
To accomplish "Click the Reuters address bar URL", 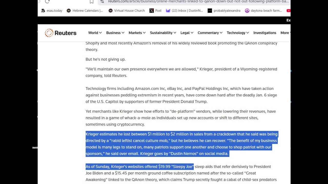I will [198, 2].
